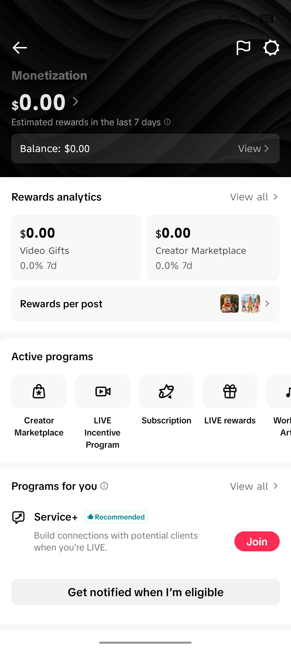Open Rewards per post chevron

(x=267, y=304)
